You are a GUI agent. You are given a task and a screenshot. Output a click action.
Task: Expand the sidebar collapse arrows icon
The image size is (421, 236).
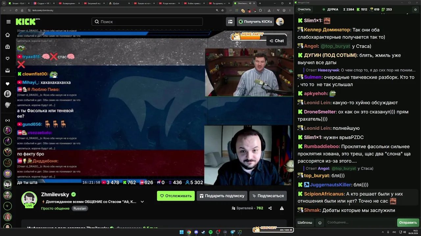[8, 121]
